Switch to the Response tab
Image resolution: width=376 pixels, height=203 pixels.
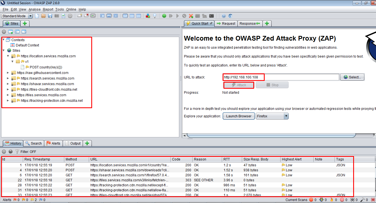250,23
